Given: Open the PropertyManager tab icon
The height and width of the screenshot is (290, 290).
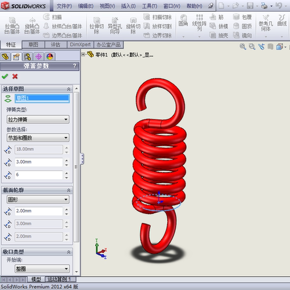Looking at the screenshot, I should (x=16, y=57).
